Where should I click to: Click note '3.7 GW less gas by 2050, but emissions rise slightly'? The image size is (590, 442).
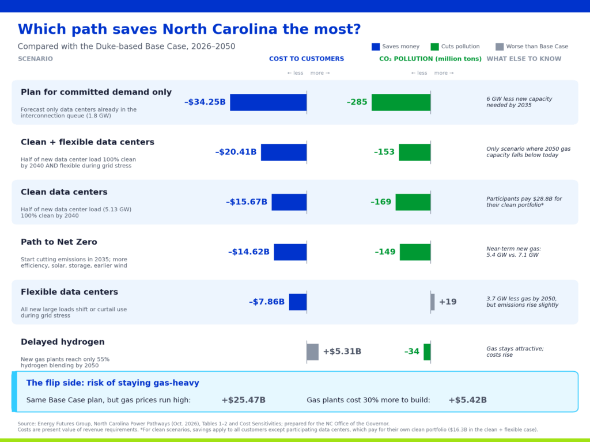(522, 302)
